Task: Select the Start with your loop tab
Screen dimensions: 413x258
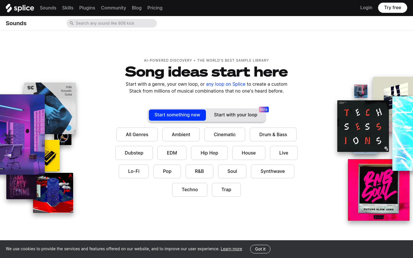Action: pyautogui.click(x=235, y=115)
